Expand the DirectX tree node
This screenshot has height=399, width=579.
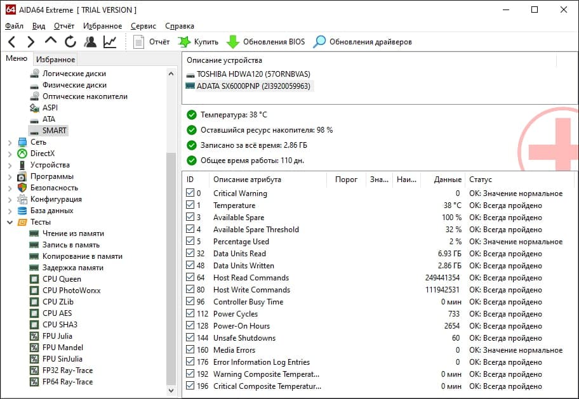click(10, 154)
